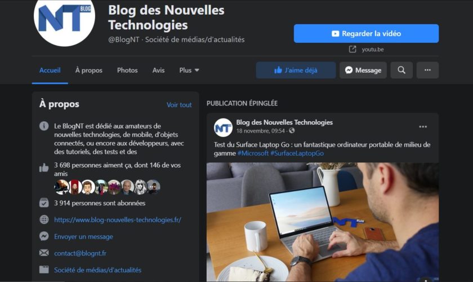
Task: Select the Avis tab
Action: pos(158,70)
